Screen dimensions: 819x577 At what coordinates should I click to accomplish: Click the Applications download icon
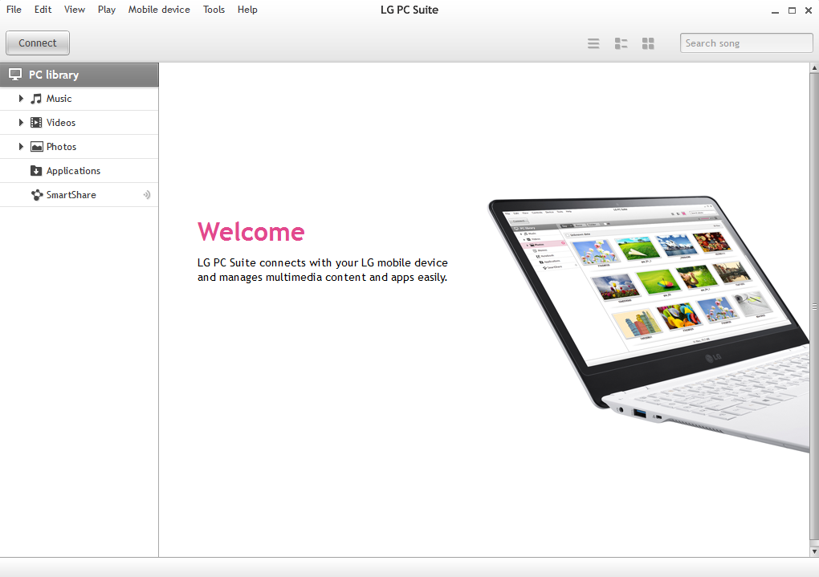point(36,171)
